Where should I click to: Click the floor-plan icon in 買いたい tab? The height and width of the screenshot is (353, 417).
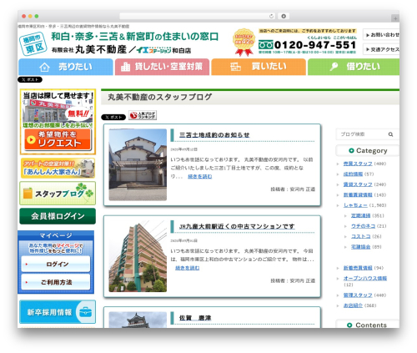tap(235, 67)
